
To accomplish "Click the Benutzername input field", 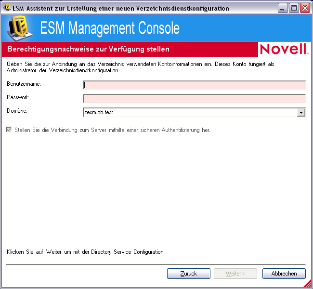I will click(194, 85).
